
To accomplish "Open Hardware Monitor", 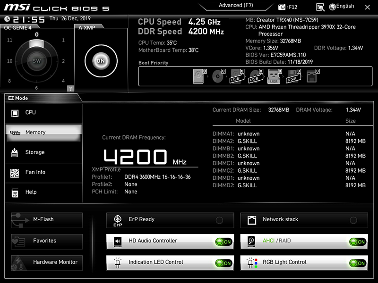I will [x=47, y=263].
